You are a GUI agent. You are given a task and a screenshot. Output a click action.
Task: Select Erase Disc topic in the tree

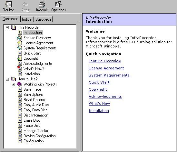pos(32,120)
